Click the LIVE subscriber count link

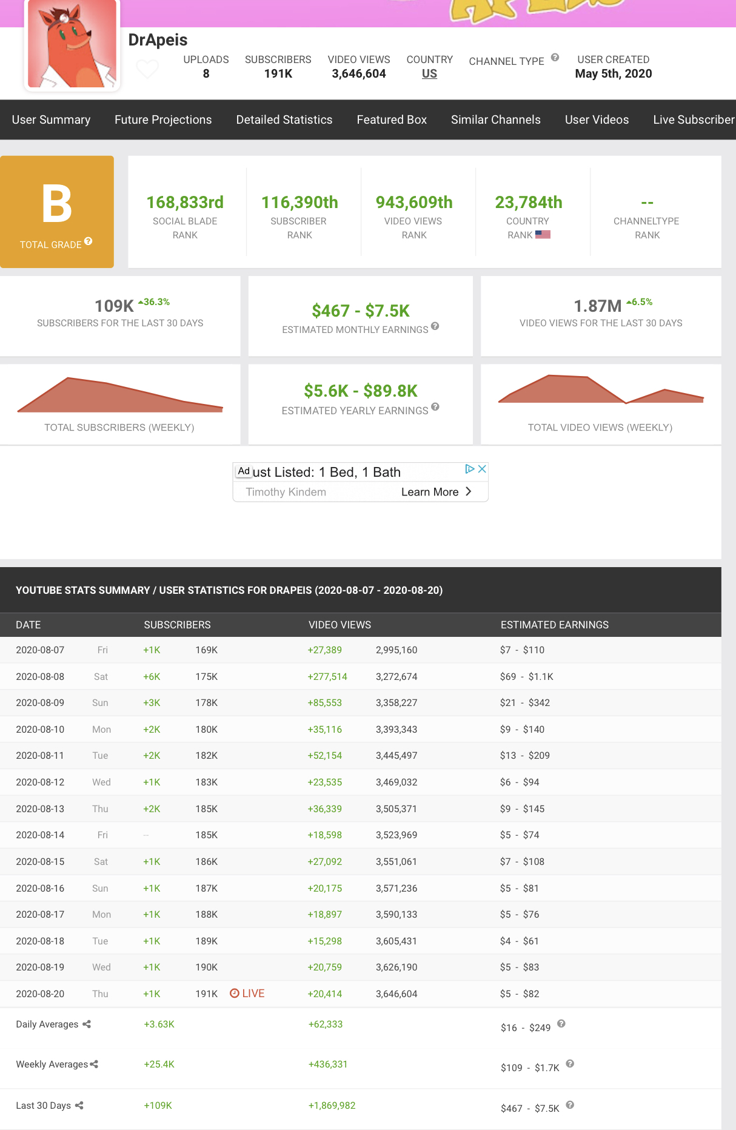click(x=247, y=994)
